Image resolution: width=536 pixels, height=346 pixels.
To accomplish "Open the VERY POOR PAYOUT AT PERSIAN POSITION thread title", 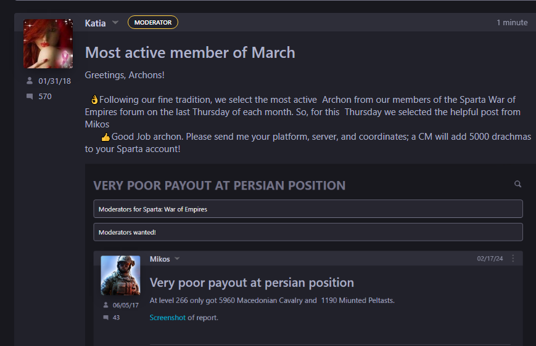I will click(x=220, y=186).
